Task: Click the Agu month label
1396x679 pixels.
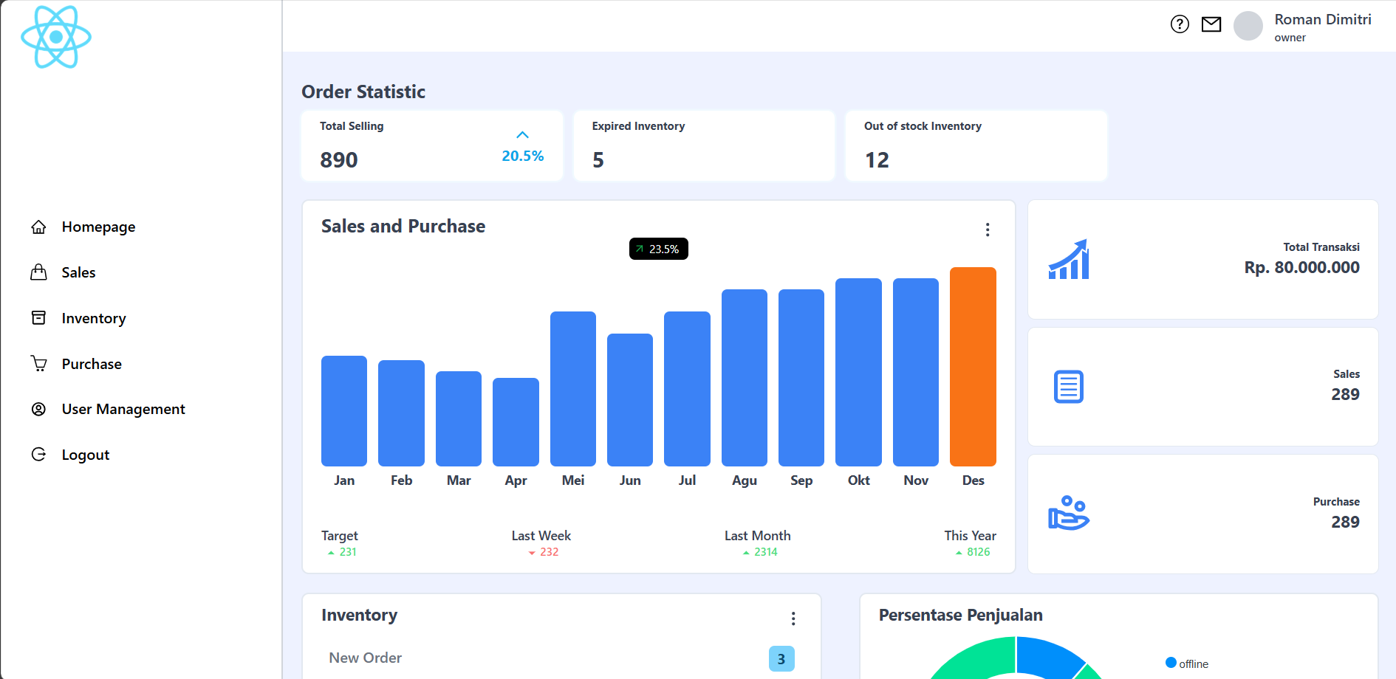Action: (745, 480)
